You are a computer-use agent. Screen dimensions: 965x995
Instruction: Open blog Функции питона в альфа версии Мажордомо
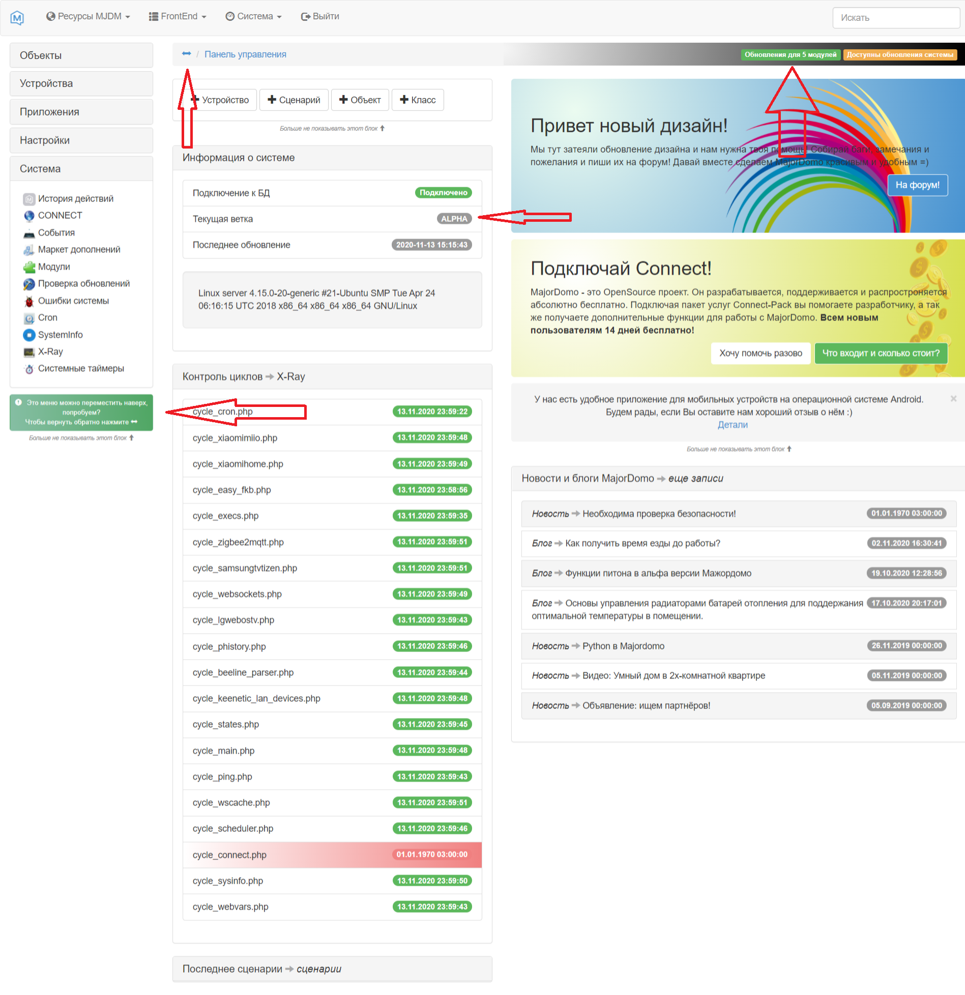coord(658,573)
